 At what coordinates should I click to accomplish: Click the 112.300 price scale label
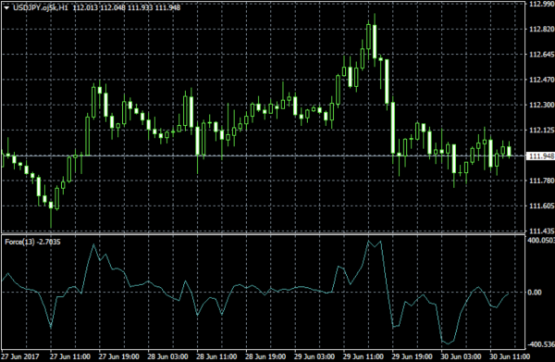(541, 106)
